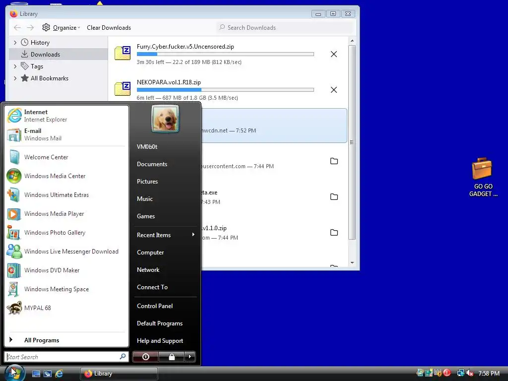Open Welcome Center in Start menu
Screen dimensions: 508x381
point(66,157)
